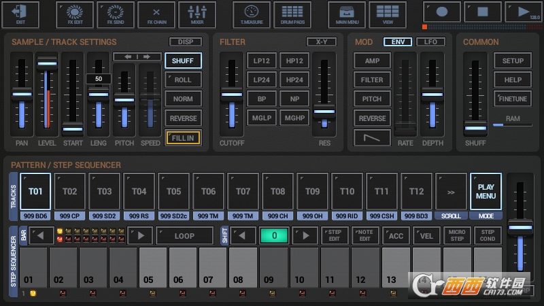Viewport: 544px width, 306px height.
Task: Switch MOD section to LFO tab
Action: click(x=430, y=41)
